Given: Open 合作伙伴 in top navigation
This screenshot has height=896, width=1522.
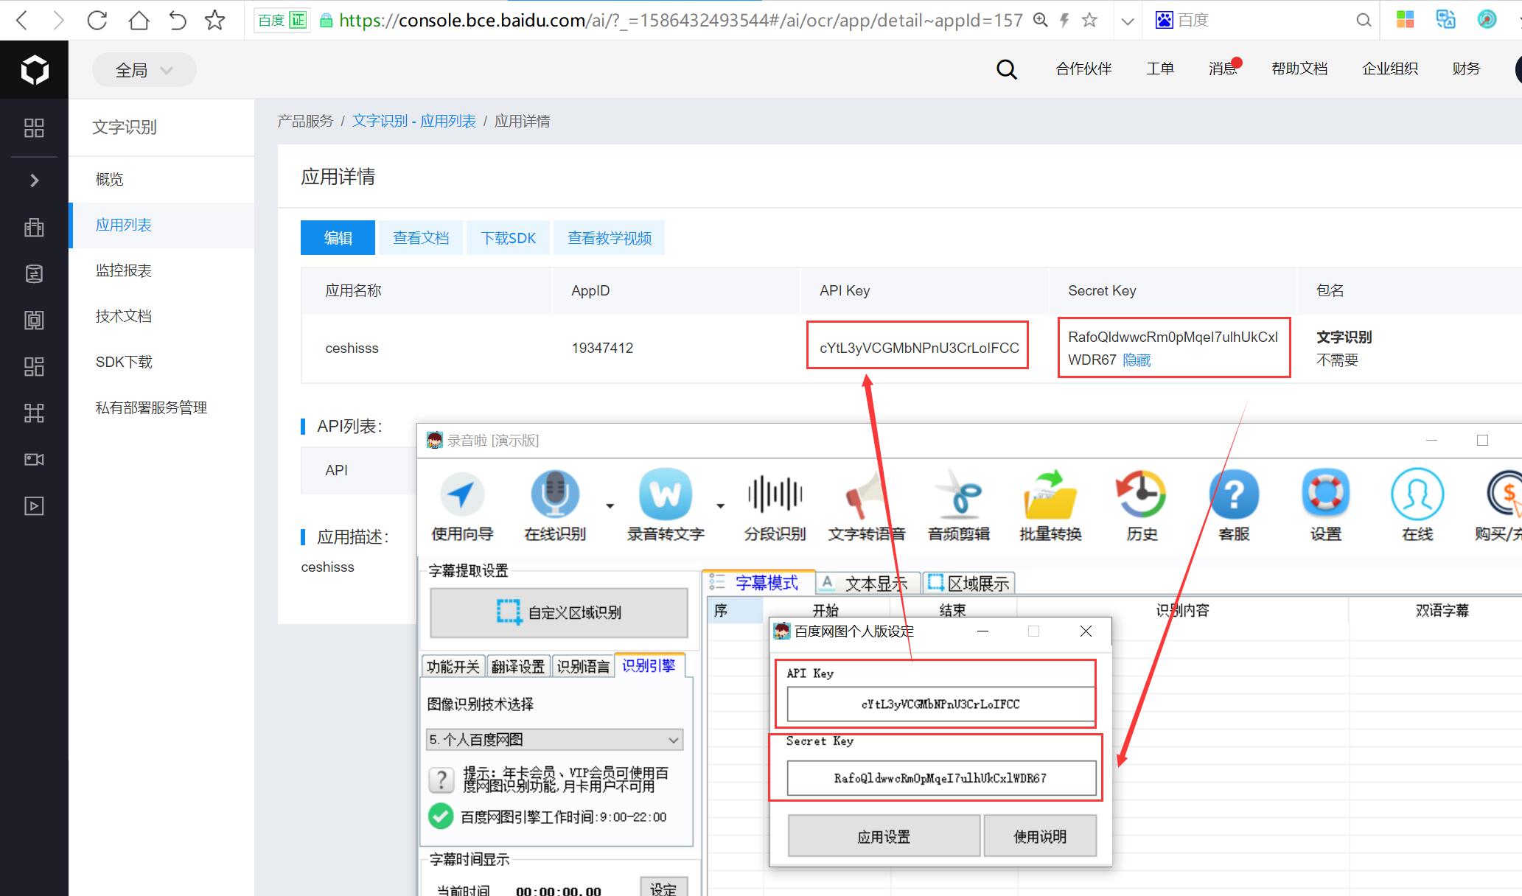Looking at the screenshot, I should click(x=1083, y=69).
